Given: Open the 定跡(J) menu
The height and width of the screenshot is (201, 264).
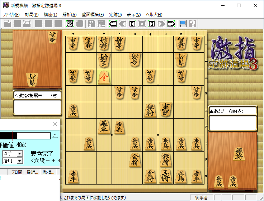Looking at the screenshot, I should 115,15.
